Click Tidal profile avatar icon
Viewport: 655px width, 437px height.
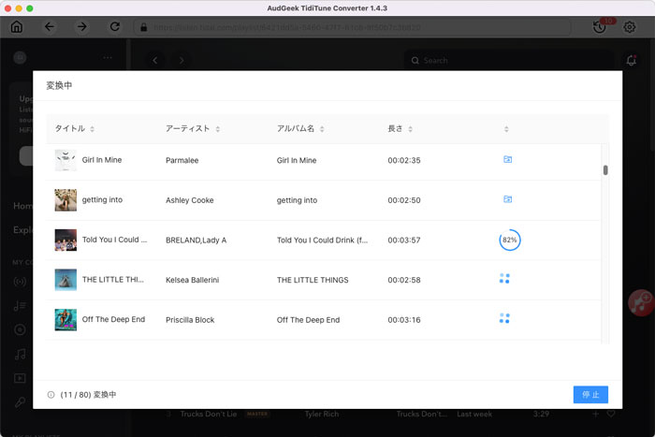pos(20,58)
